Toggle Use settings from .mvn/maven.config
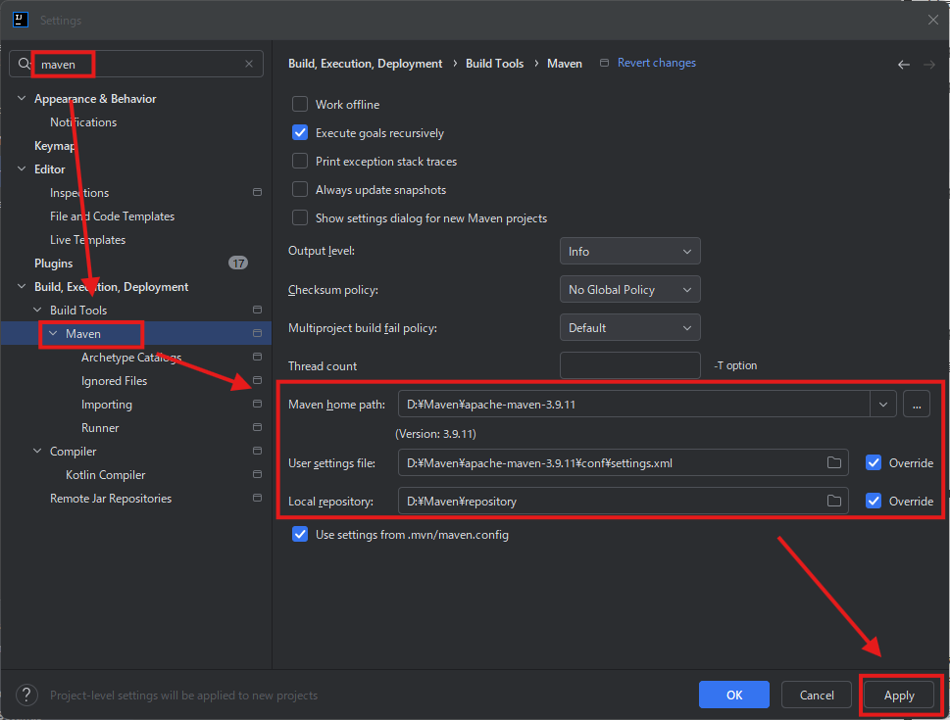The image size is (950, 720). click(x=300, y=534)
